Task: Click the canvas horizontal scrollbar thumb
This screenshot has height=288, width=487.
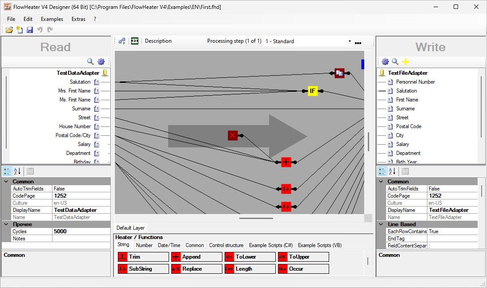Action: click(x=256, y=218)
